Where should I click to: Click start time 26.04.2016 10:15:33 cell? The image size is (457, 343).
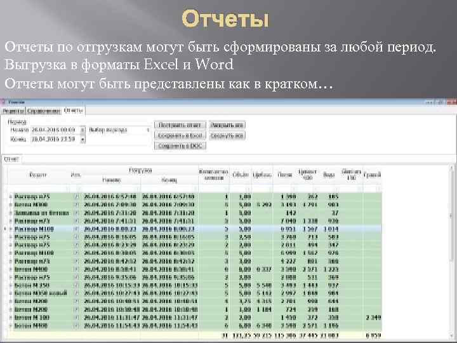tap(112, 285)
